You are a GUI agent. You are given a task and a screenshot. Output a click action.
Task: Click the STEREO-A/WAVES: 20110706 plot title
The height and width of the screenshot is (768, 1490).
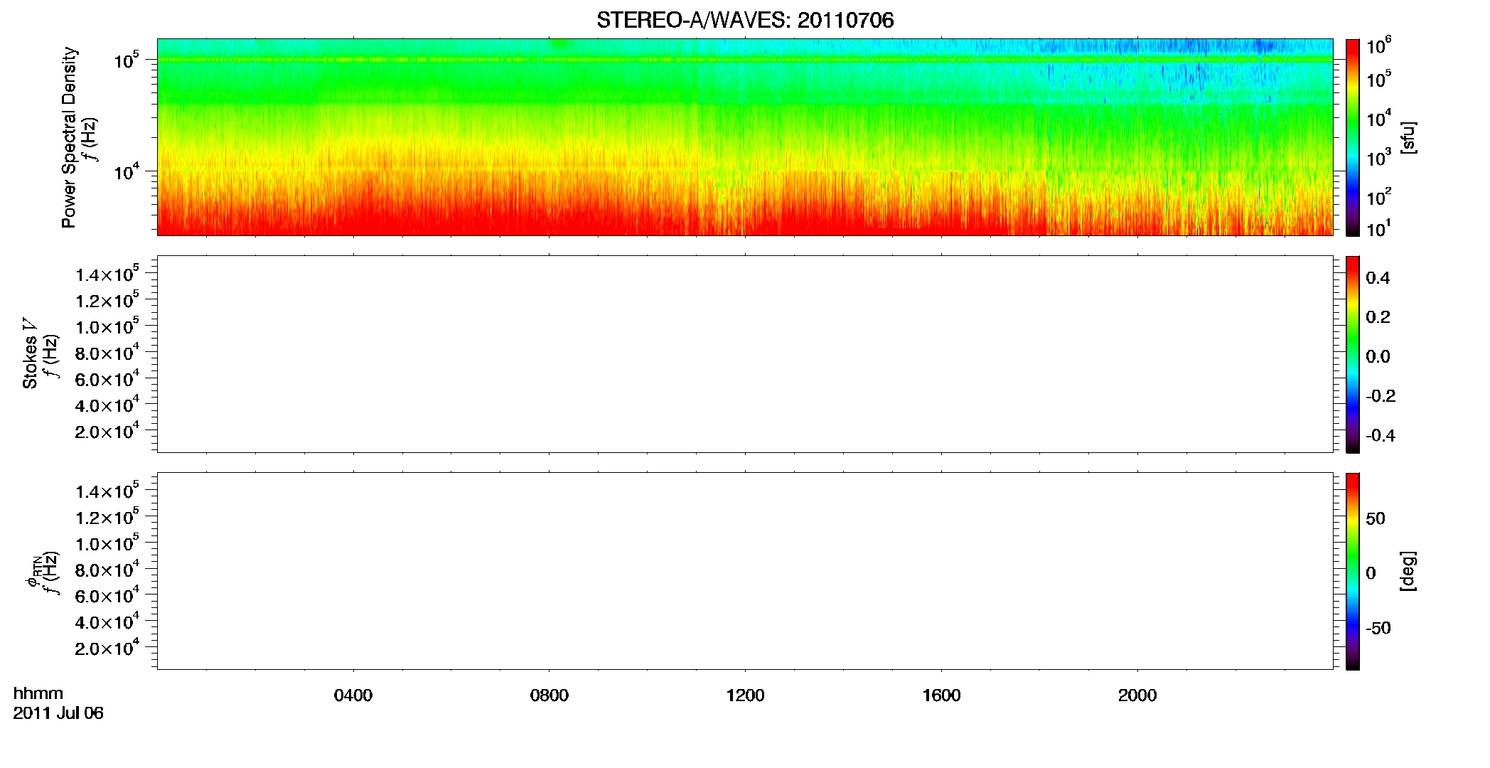click(745, 20)
